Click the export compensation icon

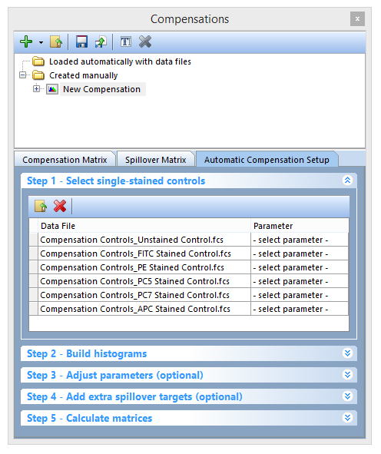101,41
